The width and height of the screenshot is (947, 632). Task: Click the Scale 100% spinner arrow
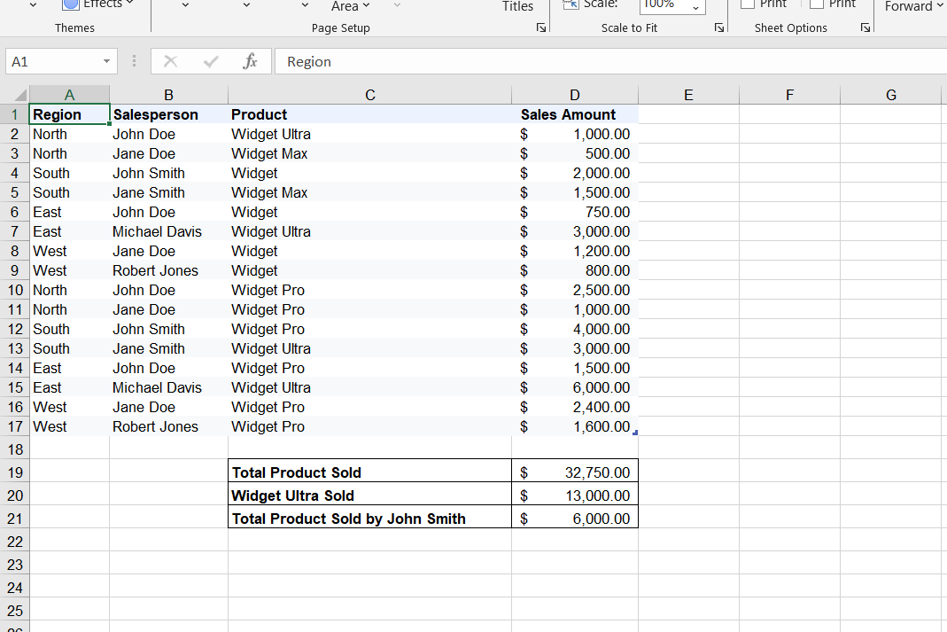[x=695, y=7]
